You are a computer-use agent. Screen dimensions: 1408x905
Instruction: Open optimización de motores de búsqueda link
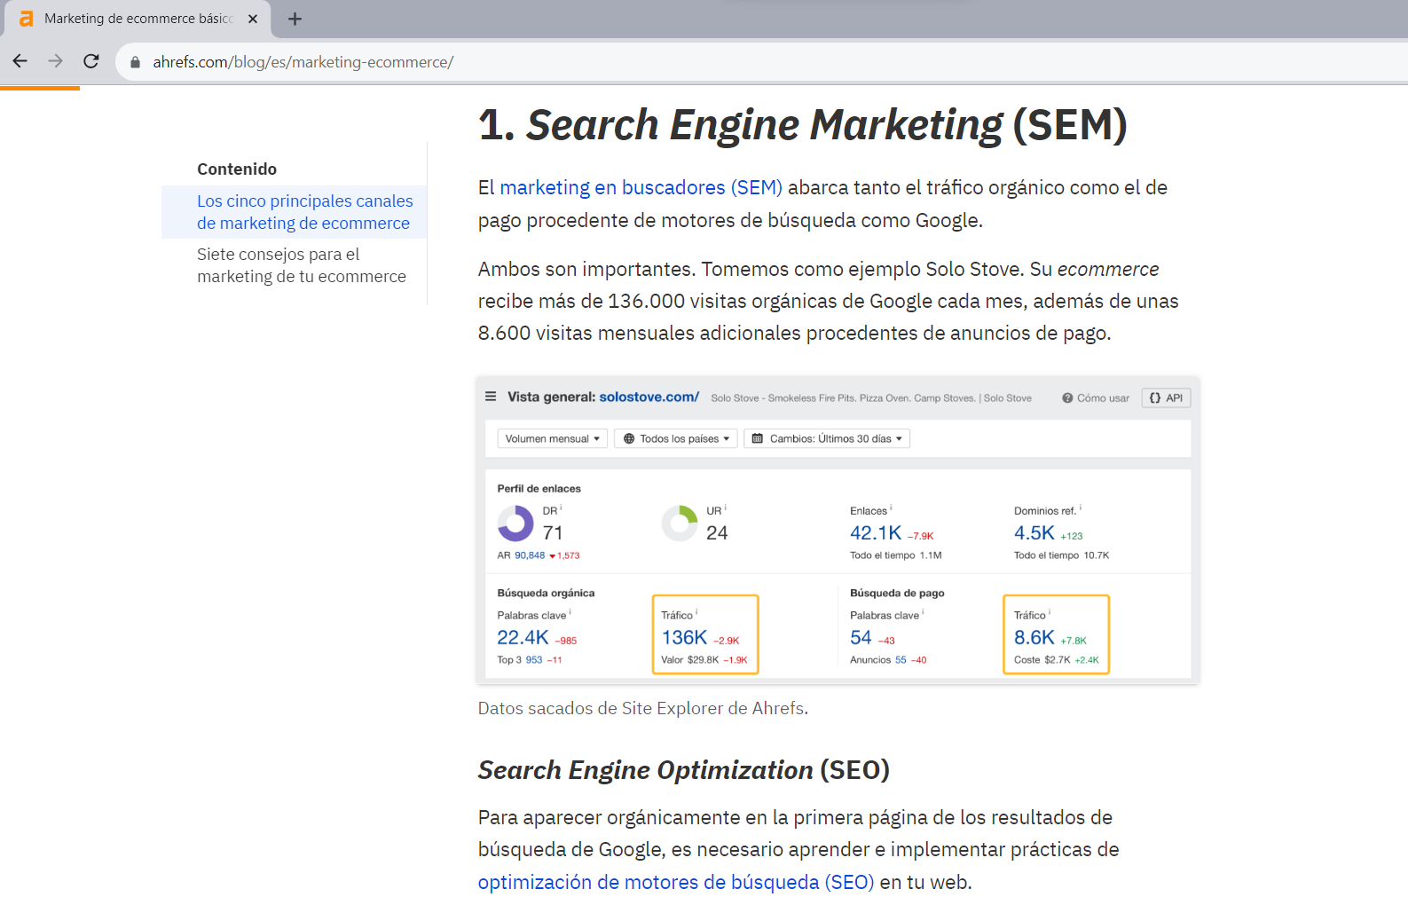[x=675, y=882]
